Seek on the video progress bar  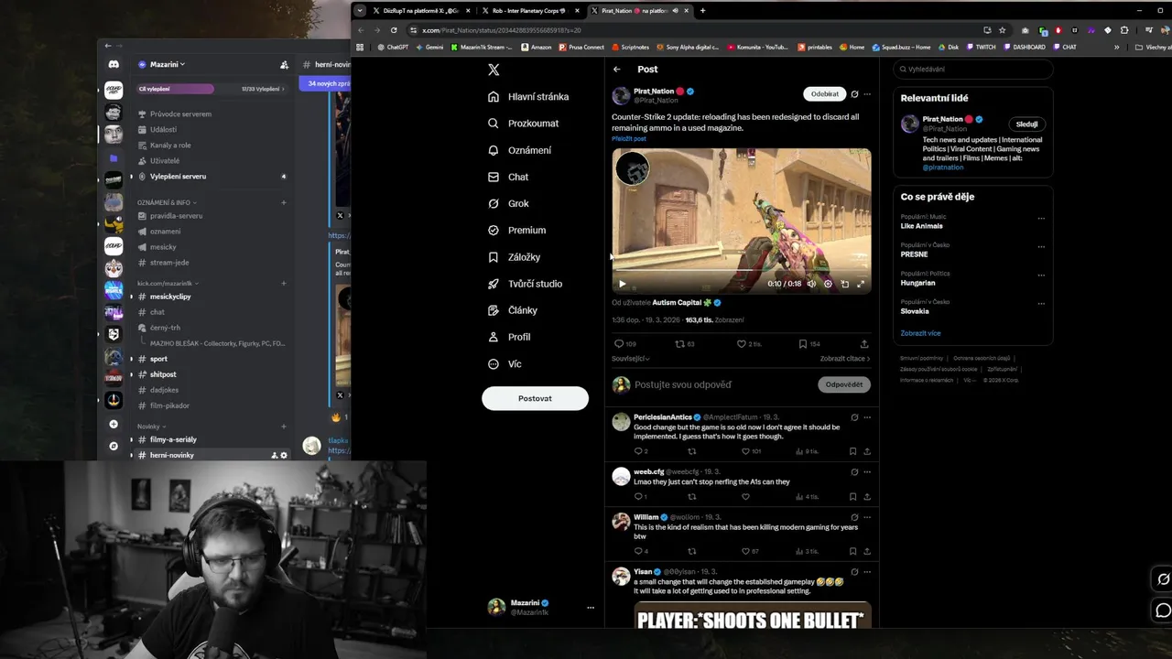[x=742, y=272]
